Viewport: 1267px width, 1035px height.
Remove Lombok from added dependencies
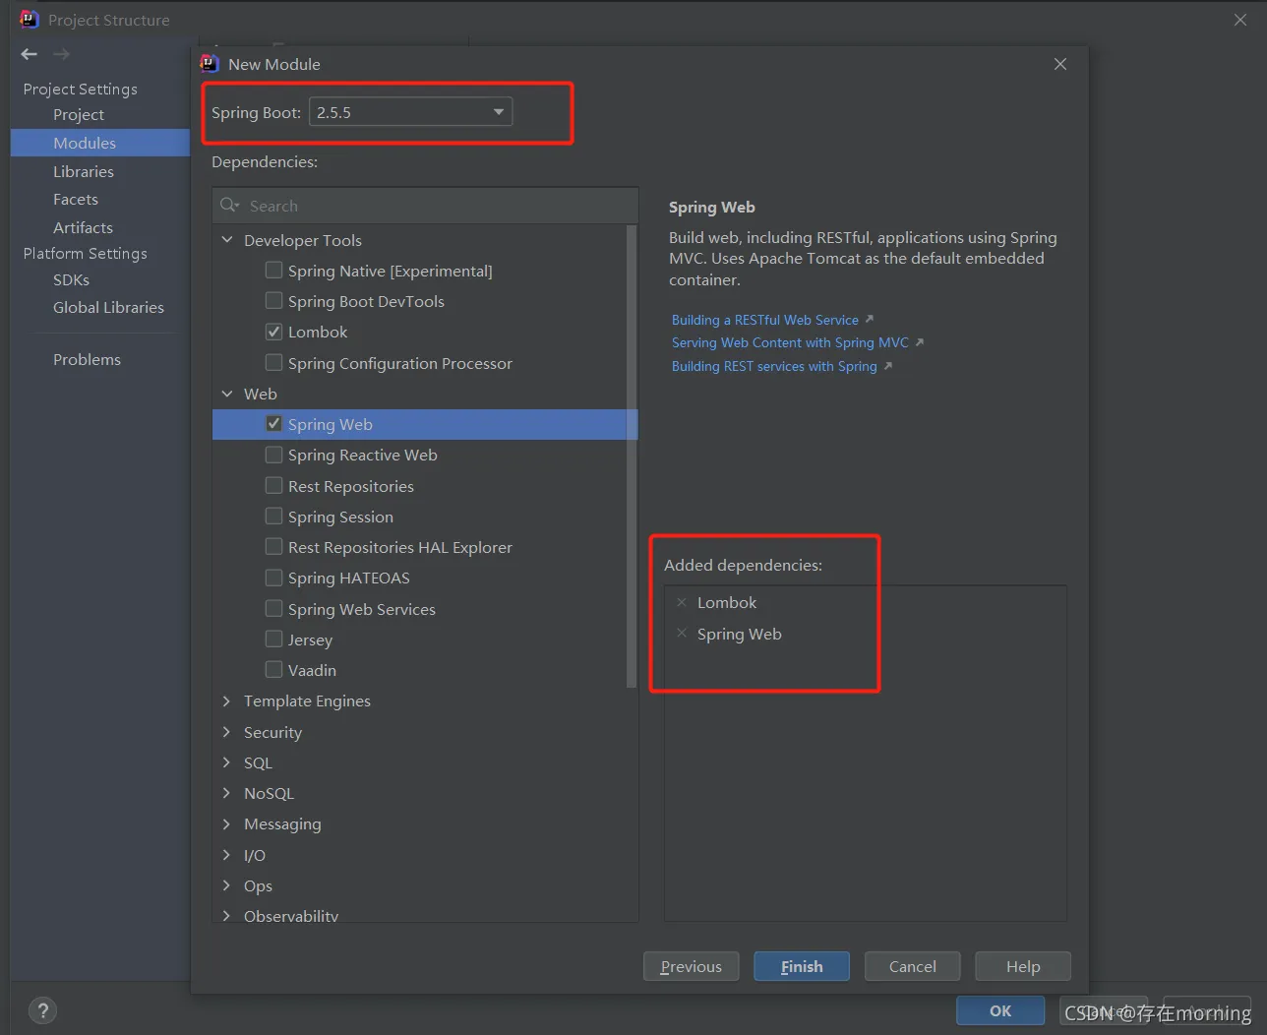pos(682,602)
